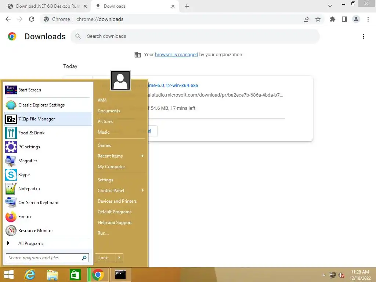376x282 pixels.
Task: Open the Chrome profile menu
Action: (356, 19)
